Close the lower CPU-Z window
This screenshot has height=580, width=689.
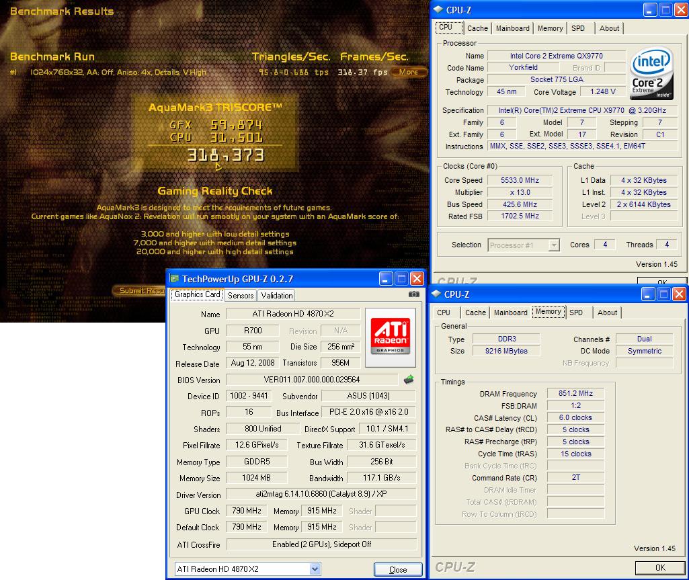tap(678, 294)
